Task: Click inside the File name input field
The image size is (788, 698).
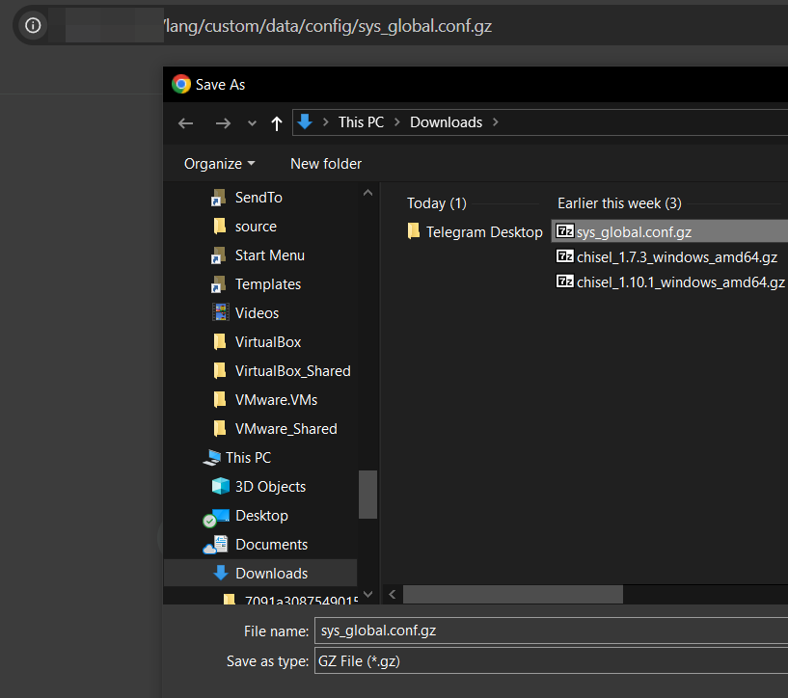Action: point(550,631)
